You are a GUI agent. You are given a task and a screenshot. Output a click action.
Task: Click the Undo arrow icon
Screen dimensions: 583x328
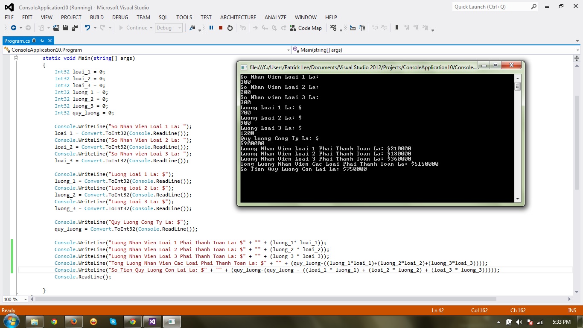point(87,28)
